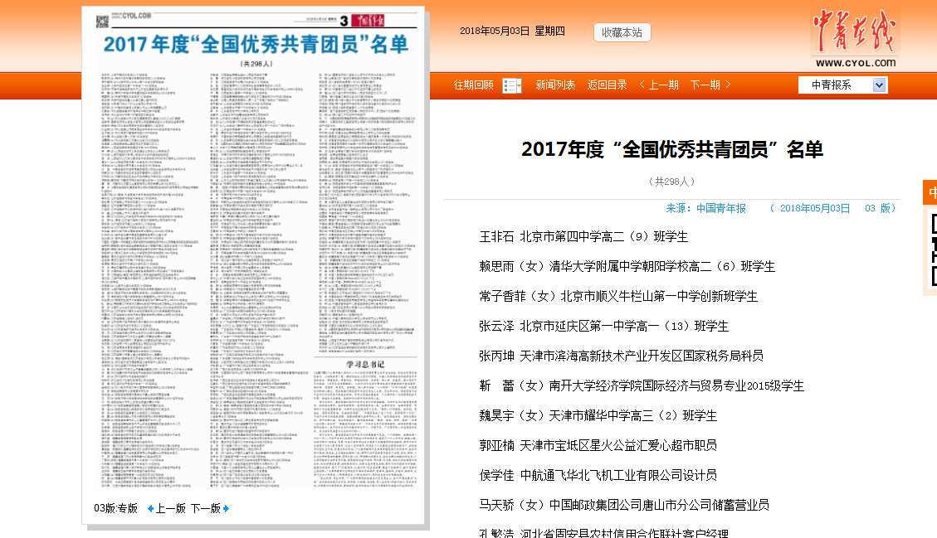Screen dimensions: 937x538
Task: Go to previous page 上一版
Action: coord(170,508)
